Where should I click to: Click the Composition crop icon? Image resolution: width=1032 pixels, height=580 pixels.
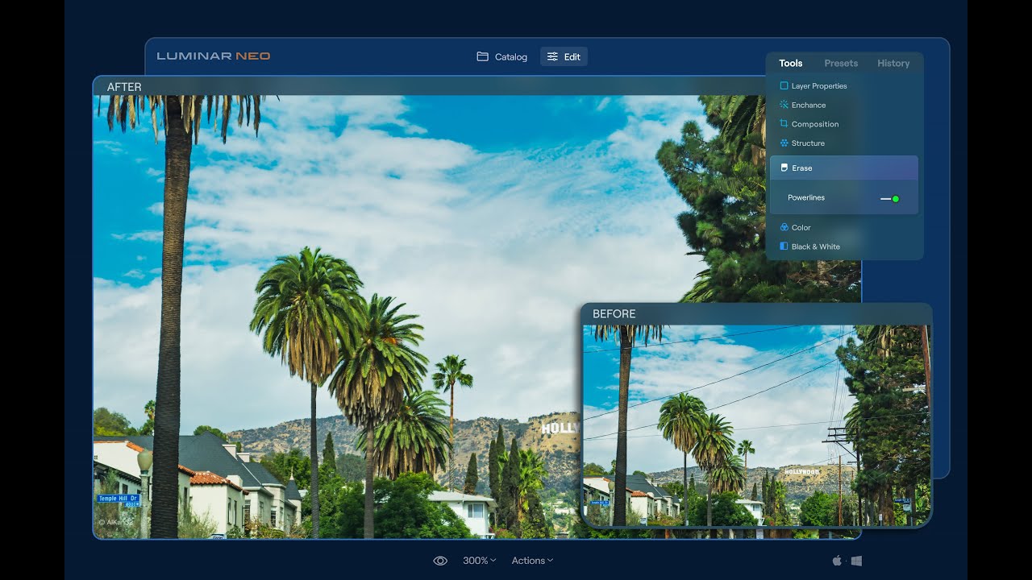784,124
